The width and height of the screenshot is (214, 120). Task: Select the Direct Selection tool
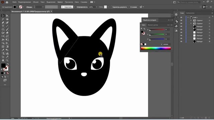(x=7, y=16)
